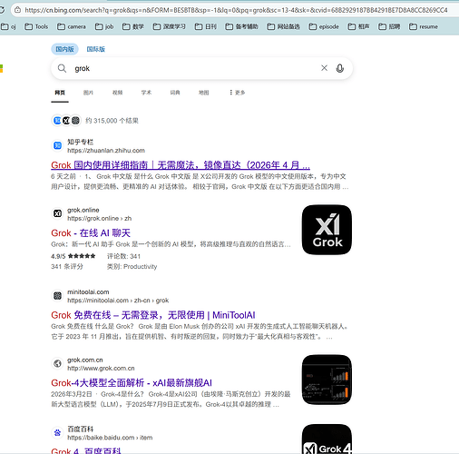Start voice search with microphone icon
The height and width of the screenshot is (454, 459).
click(340, 68)
